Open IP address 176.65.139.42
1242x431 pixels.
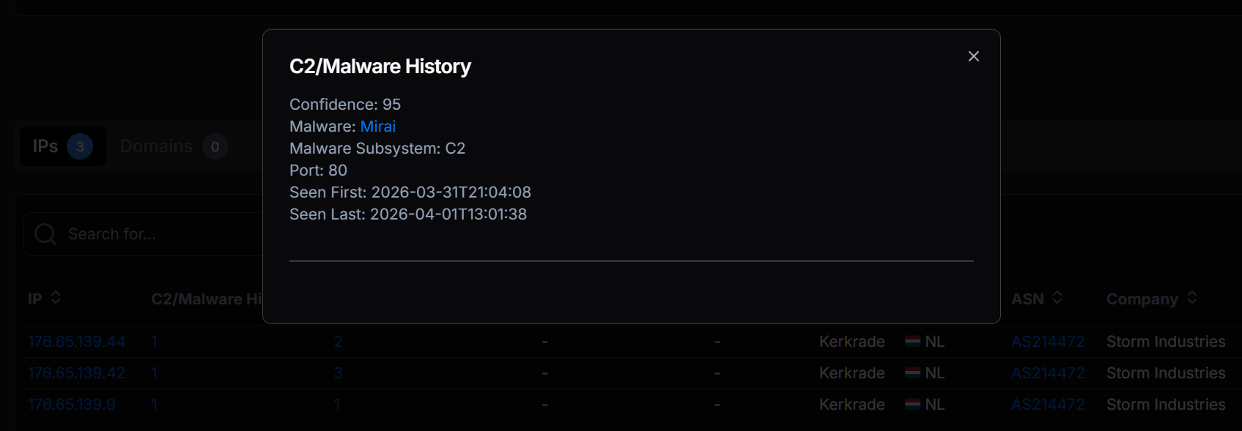[x=77, y=373]
